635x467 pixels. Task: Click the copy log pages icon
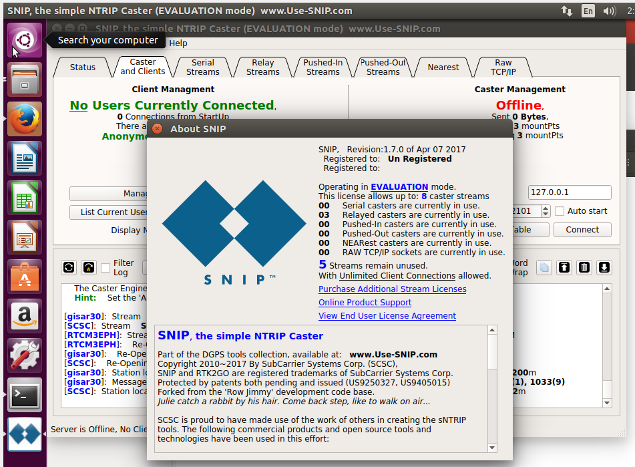point(544,267)
